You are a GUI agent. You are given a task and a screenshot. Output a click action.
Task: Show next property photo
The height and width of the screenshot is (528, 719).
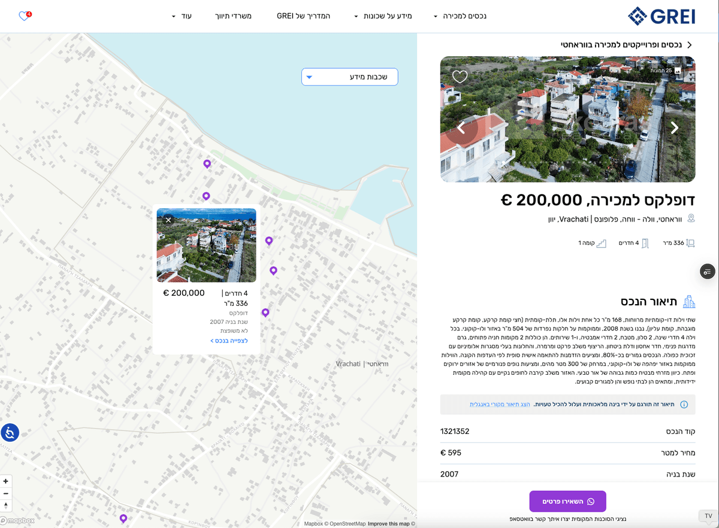pos(674,128)
